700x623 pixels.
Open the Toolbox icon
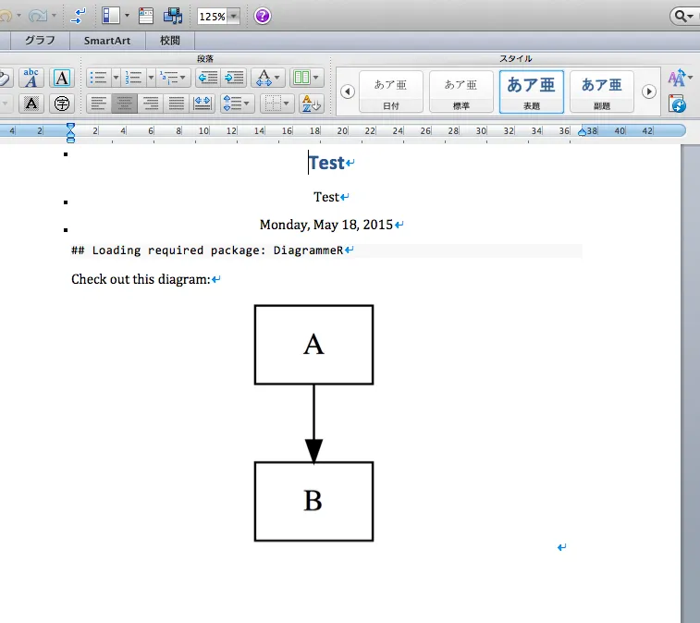(145, 16)
